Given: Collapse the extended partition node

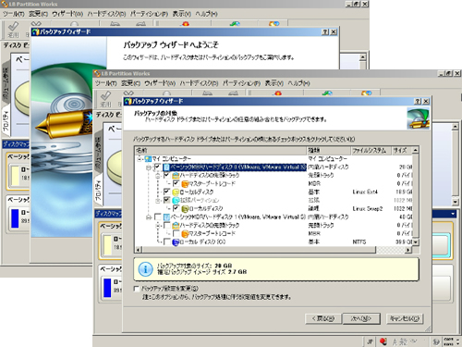Looking at the screenshot, I should coord(158,201).
